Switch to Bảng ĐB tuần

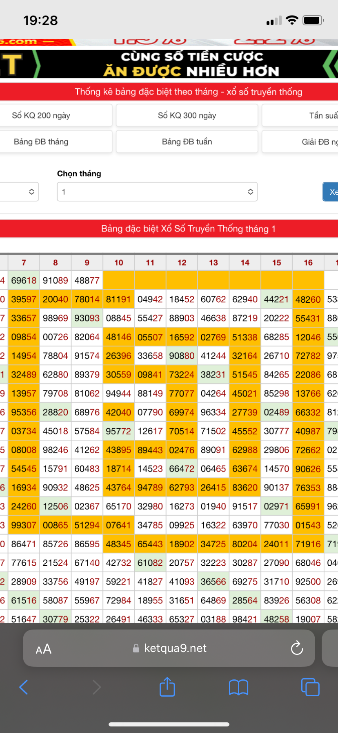click(187, 142)
